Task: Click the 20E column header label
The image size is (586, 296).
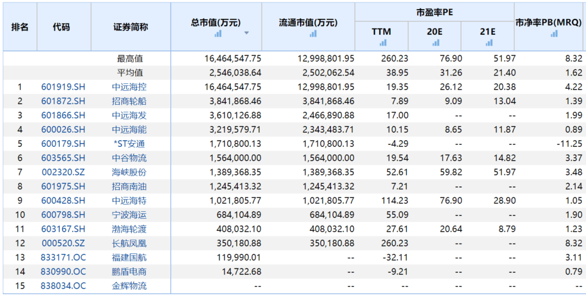Action: tap(435, 32)
